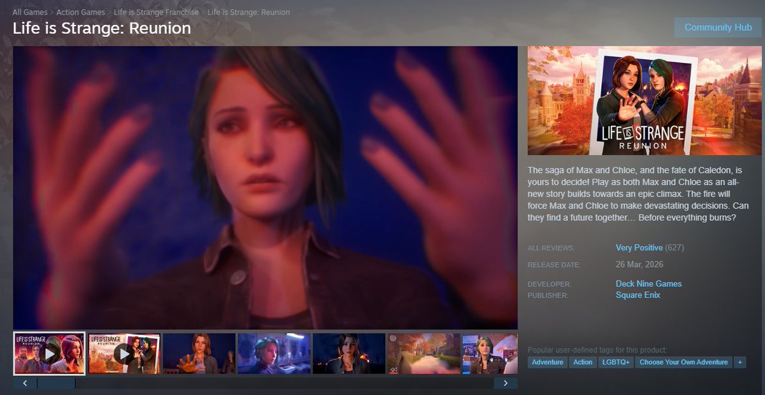
Task: Select the fifth dark night screenshot thumbnail
Action: 349,354
